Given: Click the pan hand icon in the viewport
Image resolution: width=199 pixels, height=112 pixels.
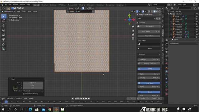Looking at the screenshot, I should (x=133, y=30).
